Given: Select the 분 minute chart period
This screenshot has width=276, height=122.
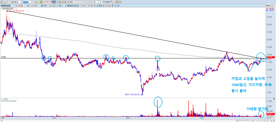Looking at the screenshot, I should click(x=65, y=2).
